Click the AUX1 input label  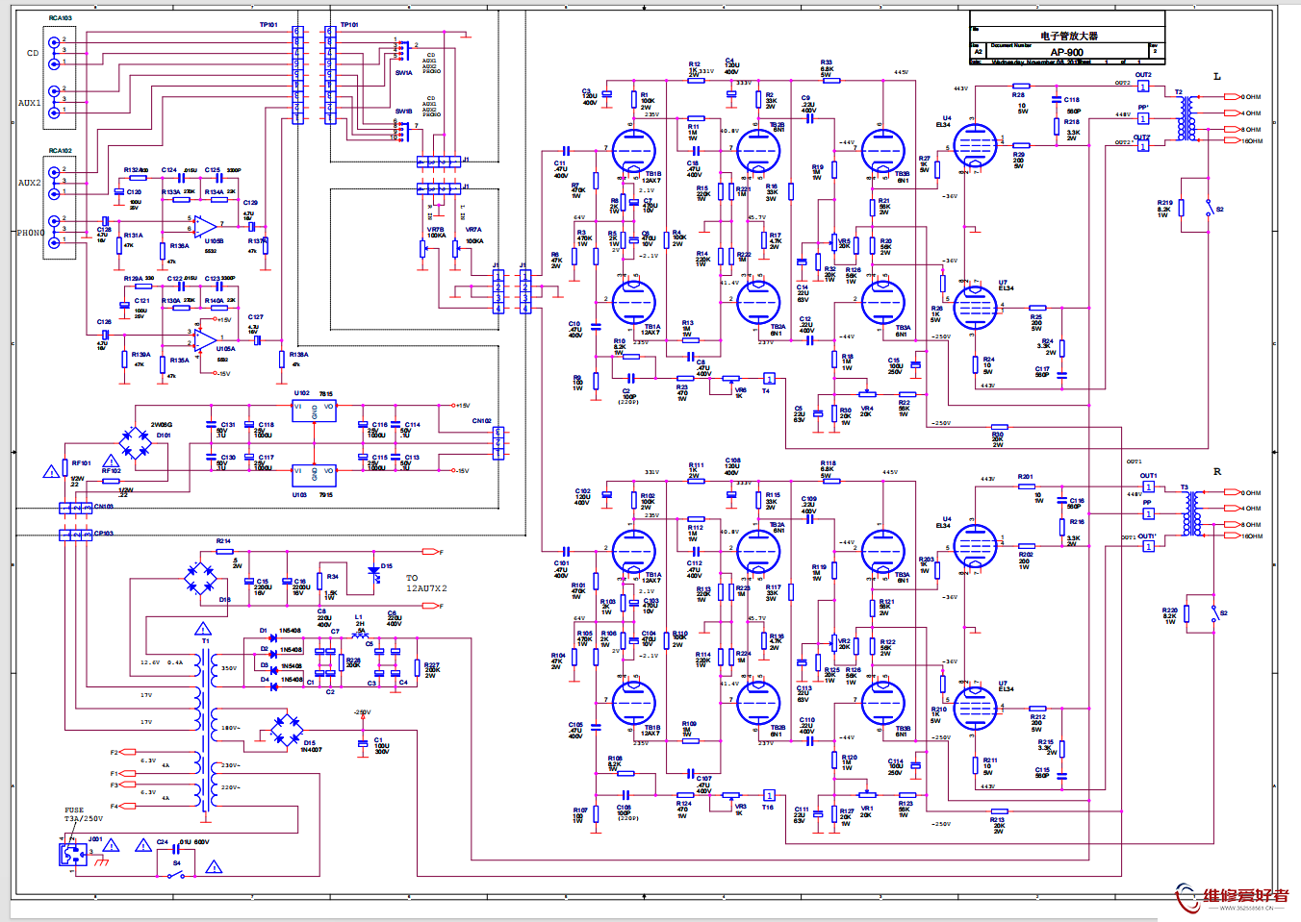[30, 103]
